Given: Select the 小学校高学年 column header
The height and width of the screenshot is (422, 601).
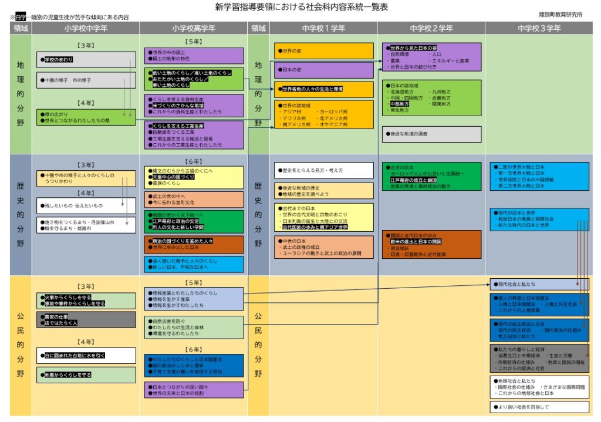Looking at the screenshot, I should tap(194, 28).
